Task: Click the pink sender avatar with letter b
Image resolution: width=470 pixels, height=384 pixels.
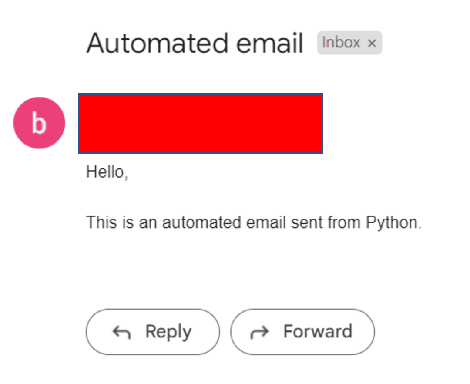Action: [x=39, y=123]
